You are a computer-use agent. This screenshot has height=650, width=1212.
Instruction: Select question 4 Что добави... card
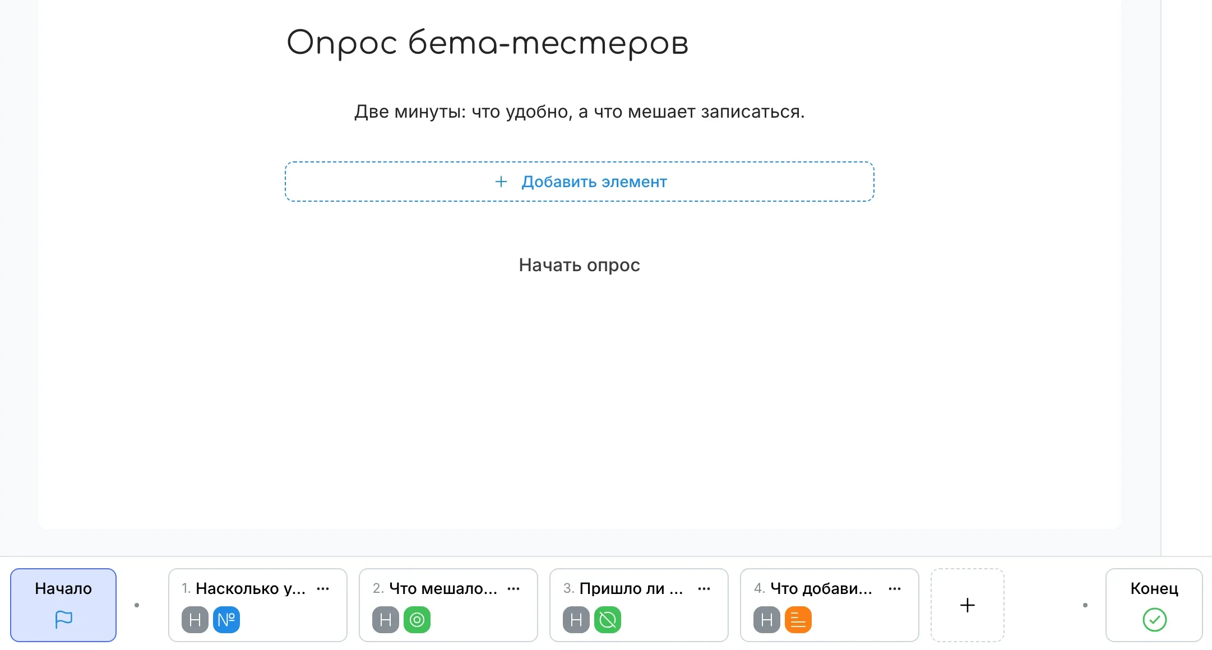click(830, 605)
